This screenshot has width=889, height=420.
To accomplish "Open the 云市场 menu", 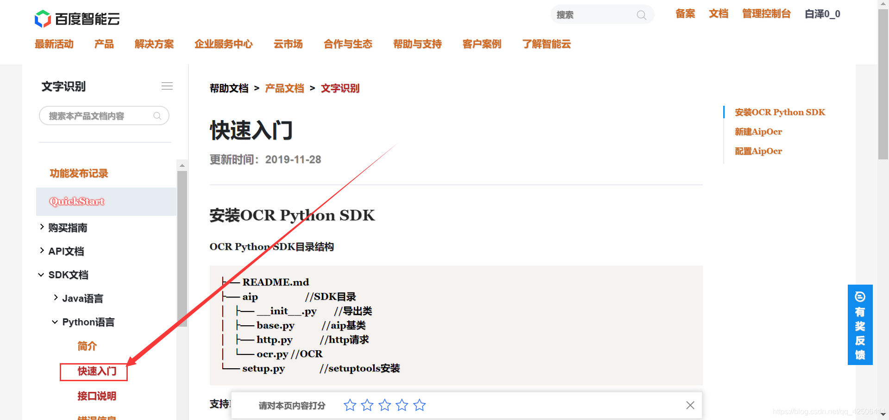I will (288, 44).
